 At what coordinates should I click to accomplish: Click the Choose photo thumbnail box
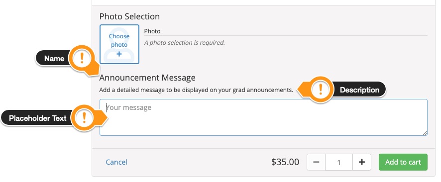tap(119, 44)
